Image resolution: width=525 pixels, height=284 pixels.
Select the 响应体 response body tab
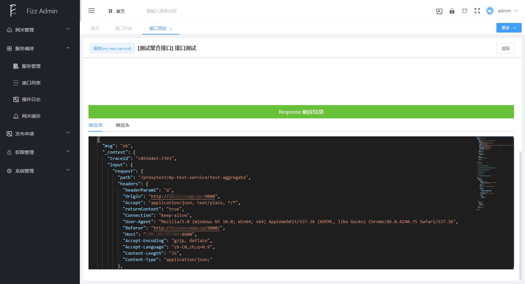(95, 125)
